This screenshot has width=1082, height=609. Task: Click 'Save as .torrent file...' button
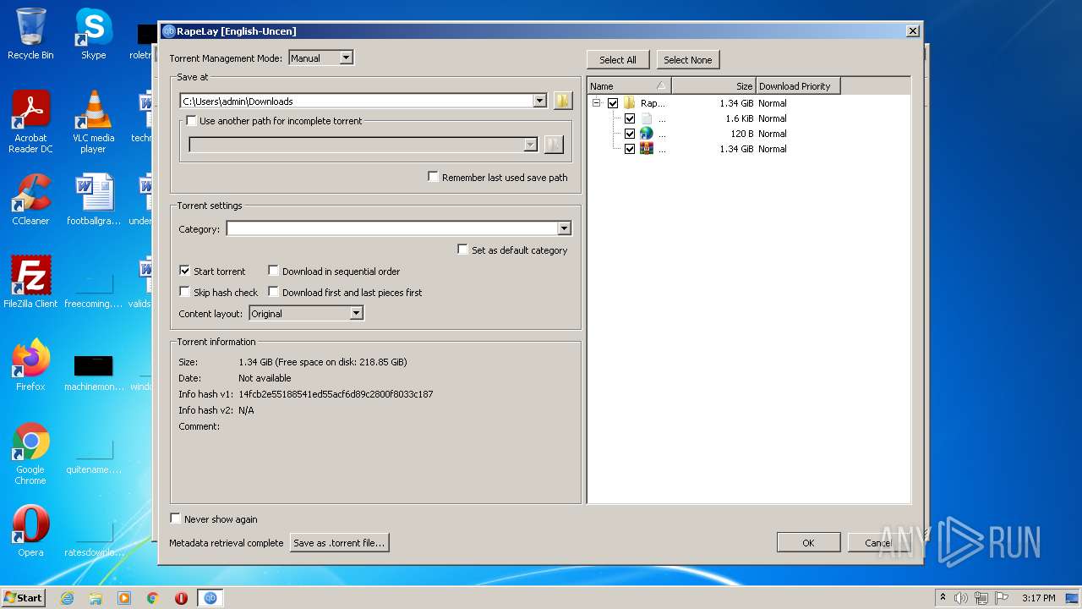pos(339,543)
